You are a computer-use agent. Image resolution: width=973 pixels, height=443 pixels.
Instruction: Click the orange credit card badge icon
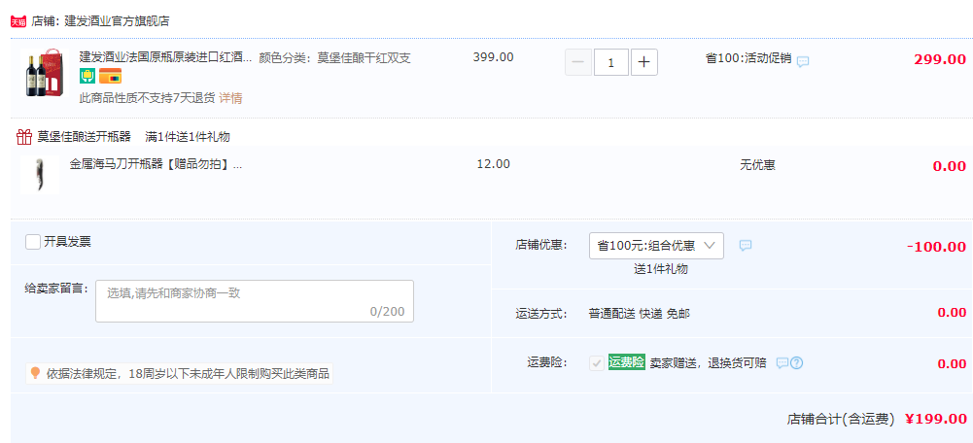point(110,77)
